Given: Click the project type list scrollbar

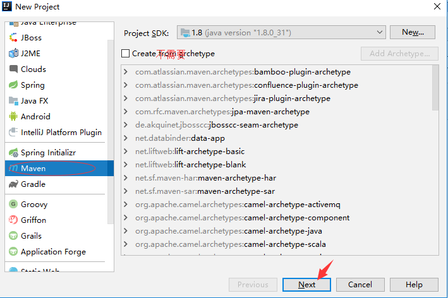Looking at the screenshot, I should (x=111, y=132).
